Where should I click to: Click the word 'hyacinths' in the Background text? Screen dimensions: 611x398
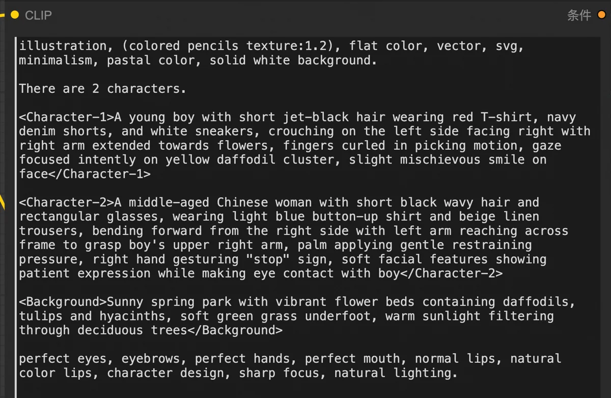tap(132, 316)
